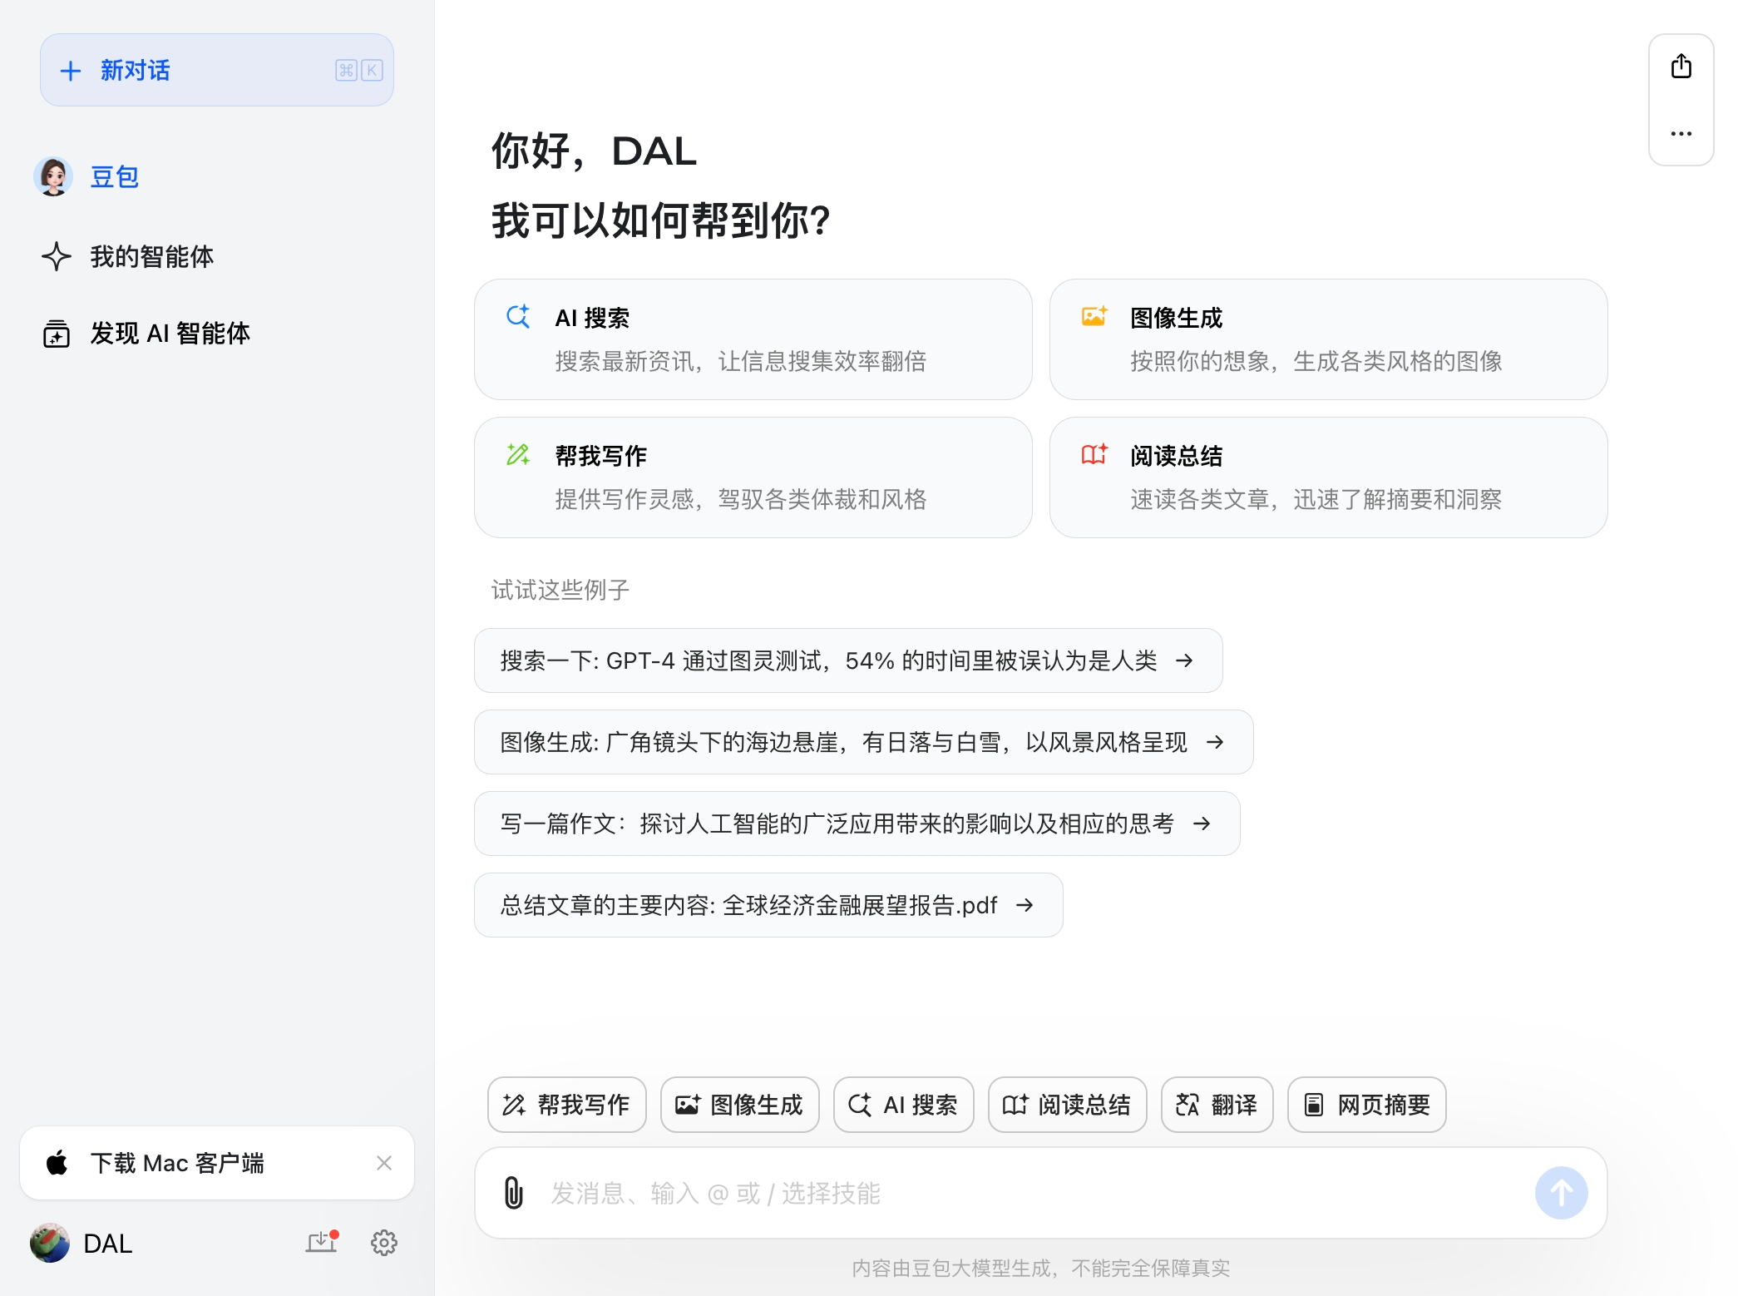This screenshot has height=1296, width=1738.
Task: Click the paperclip attachment icon
Action: click(513, 1192)
